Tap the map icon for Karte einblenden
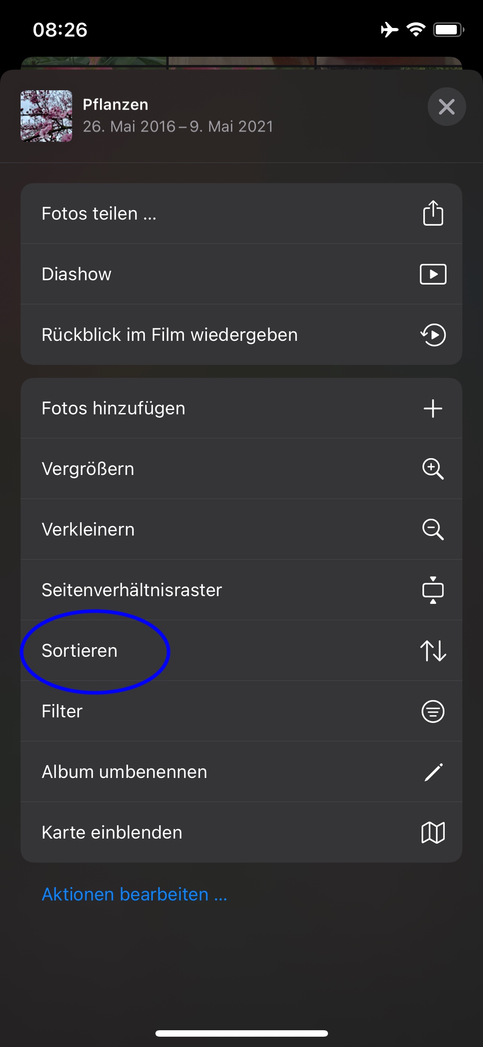 pyautogui.click(x=433, y=833)
